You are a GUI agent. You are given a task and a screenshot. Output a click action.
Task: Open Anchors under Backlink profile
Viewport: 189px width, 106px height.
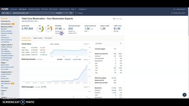click(4, 35)
